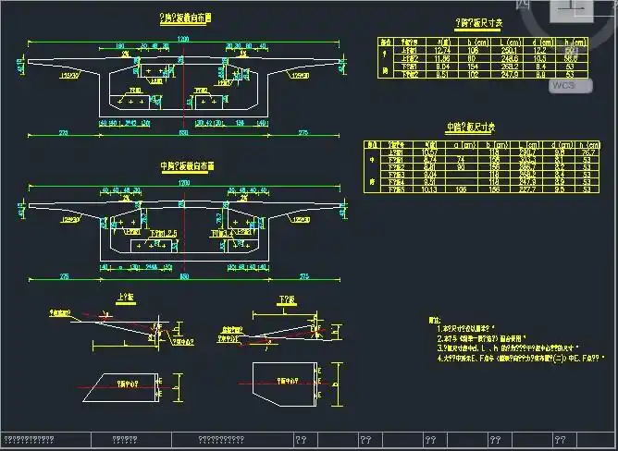The width and height of the screenshot is (618, 451).
Task: Select the h (cm) header in lower table
Action: coord(587,145)
